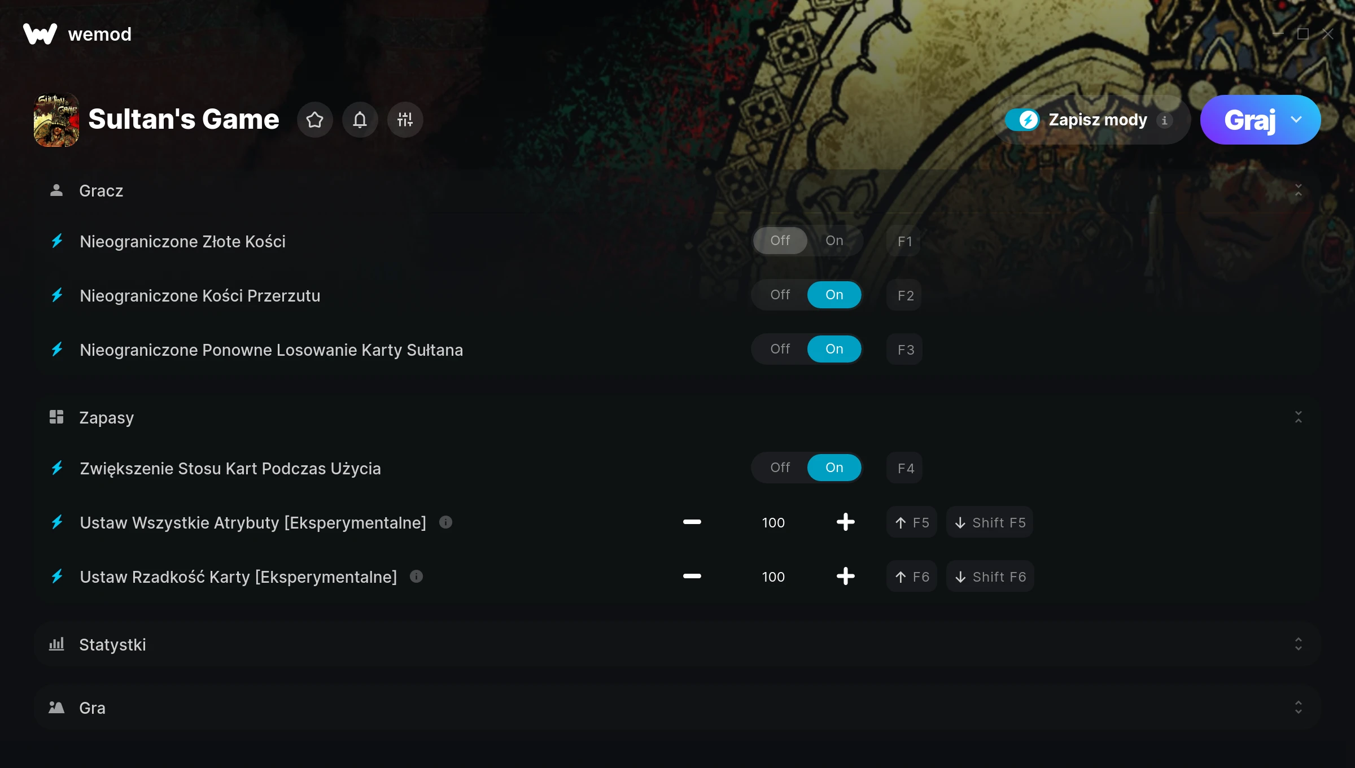
Task: Toggle the Zapisz mody switch
Action: 1022,120
